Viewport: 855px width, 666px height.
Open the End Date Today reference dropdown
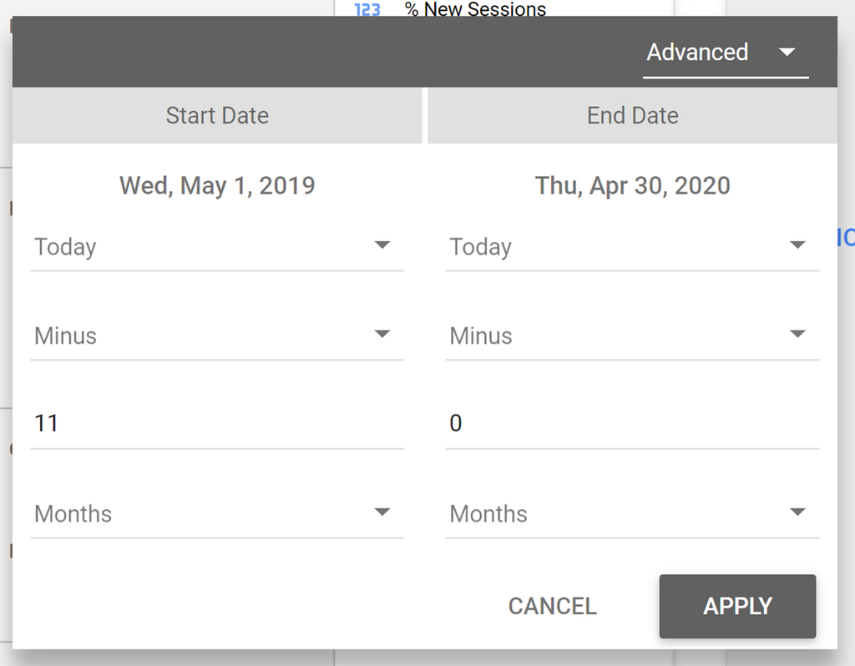click(633, 247)
